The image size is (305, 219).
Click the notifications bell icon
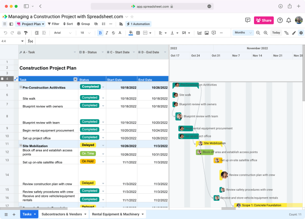point(288,20)
